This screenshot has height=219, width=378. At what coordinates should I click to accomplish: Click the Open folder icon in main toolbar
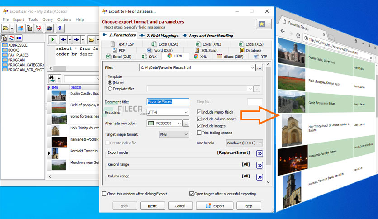[5, 28]
